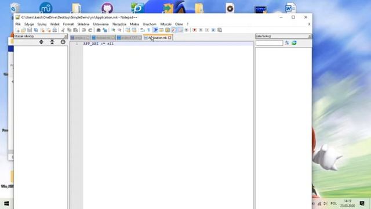Reload the function list with green icon
371x209 pixels.
click(x=294, y=43)
